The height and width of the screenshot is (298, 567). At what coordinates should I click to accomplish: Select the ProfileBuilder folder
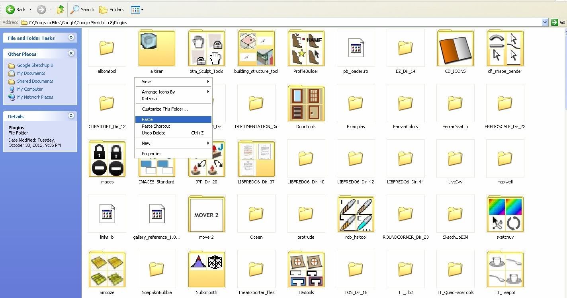pyautogui.click(x=306, y=52)
